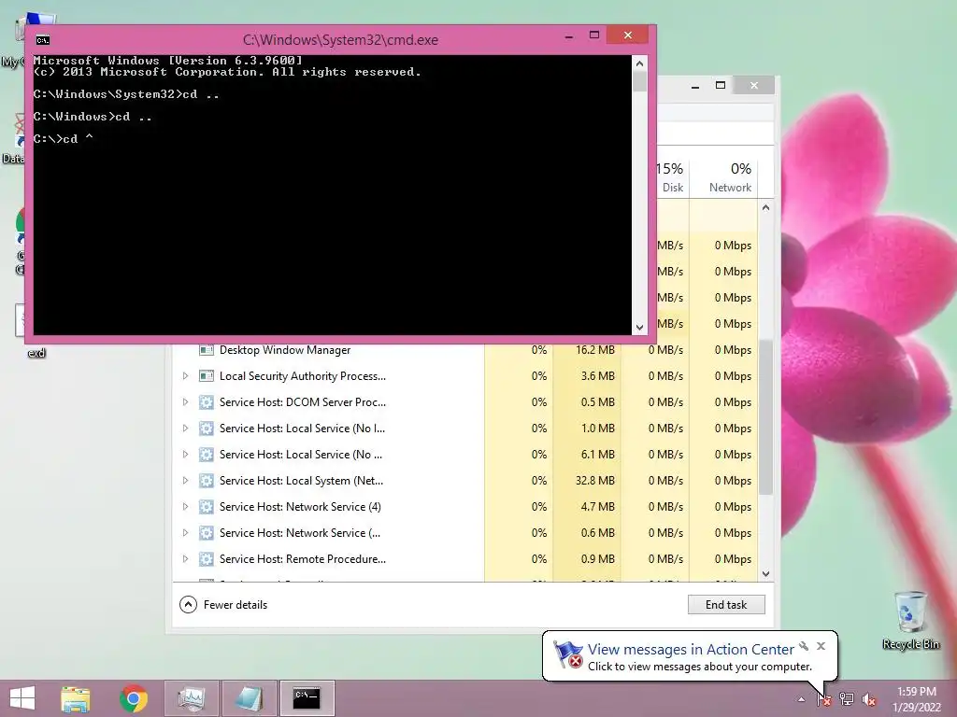The width and height of the screenshot is (957, 717).
Task: Click the Action Center flag tray icon
Action: tap(823, 699)
